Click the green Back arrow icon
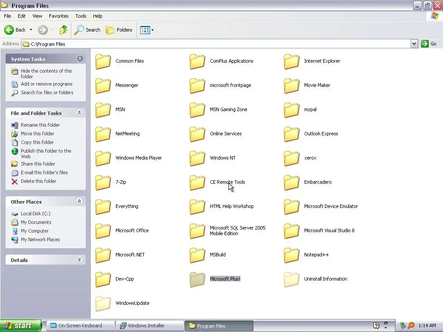 coord(9,30)
